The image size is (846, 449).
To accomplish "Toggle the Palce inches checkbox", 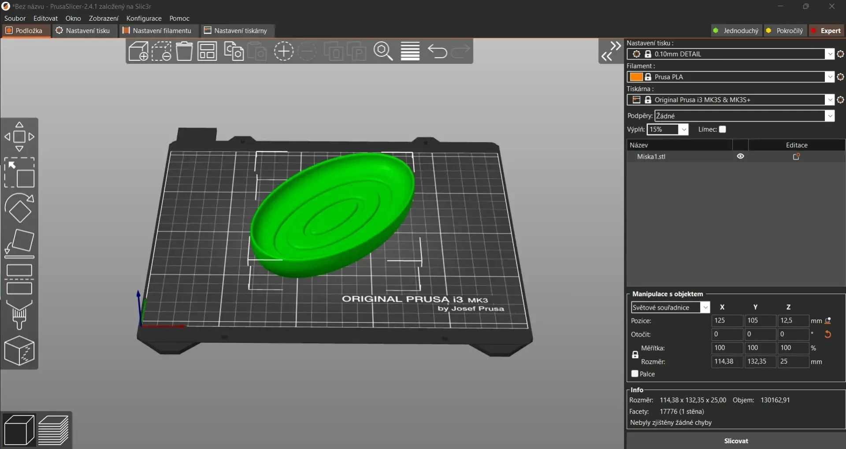I will (x=635, y=374).
